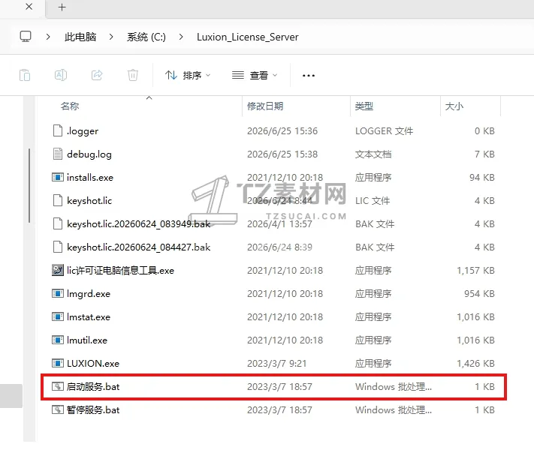Click the share icon in toolbar

(x=97, y=75)
